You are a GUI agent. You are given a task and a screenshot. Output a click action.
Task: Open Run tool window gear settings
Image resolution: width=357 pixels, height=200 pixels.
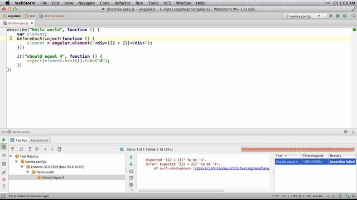(346, 132)
